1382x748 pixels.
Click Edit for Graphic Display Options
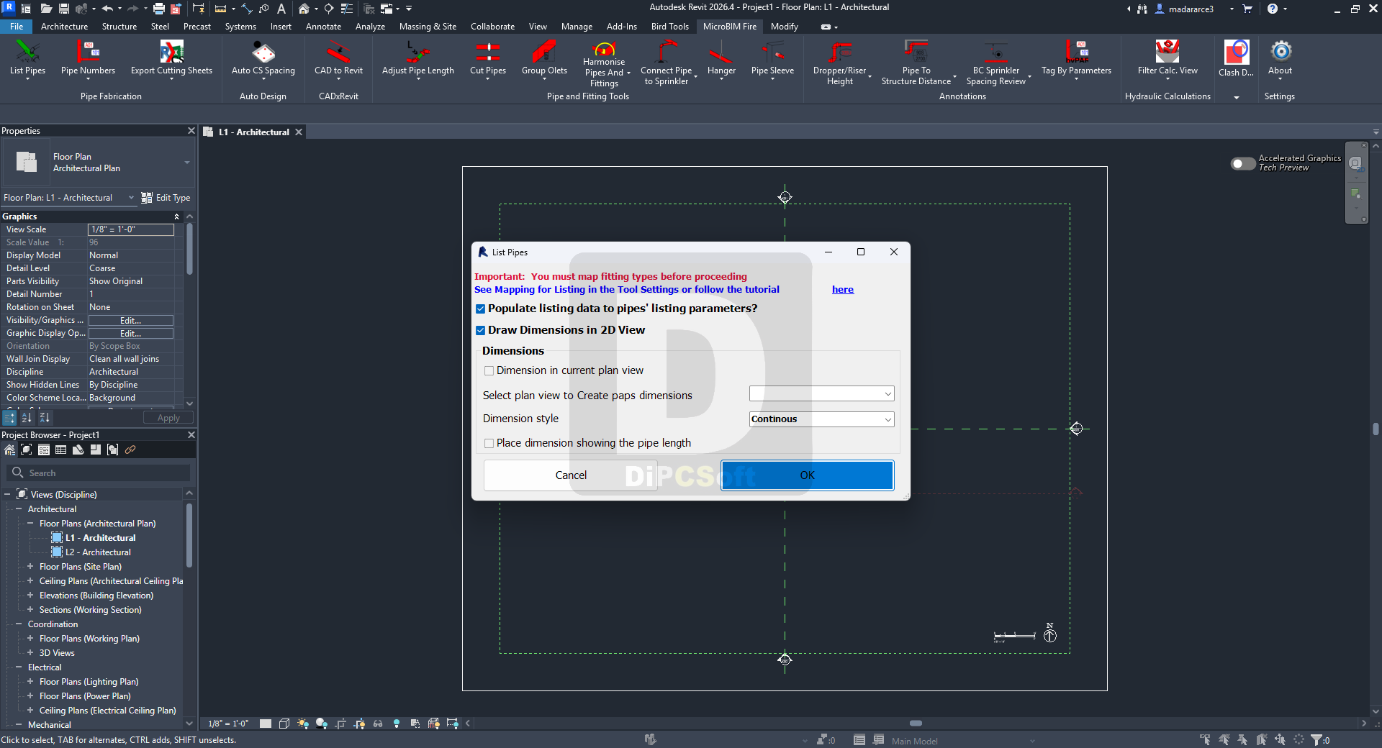130,334
